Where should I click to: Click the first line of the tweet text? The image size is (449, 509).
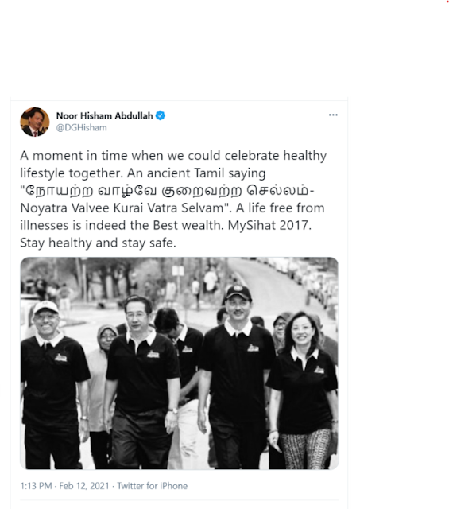173,156
